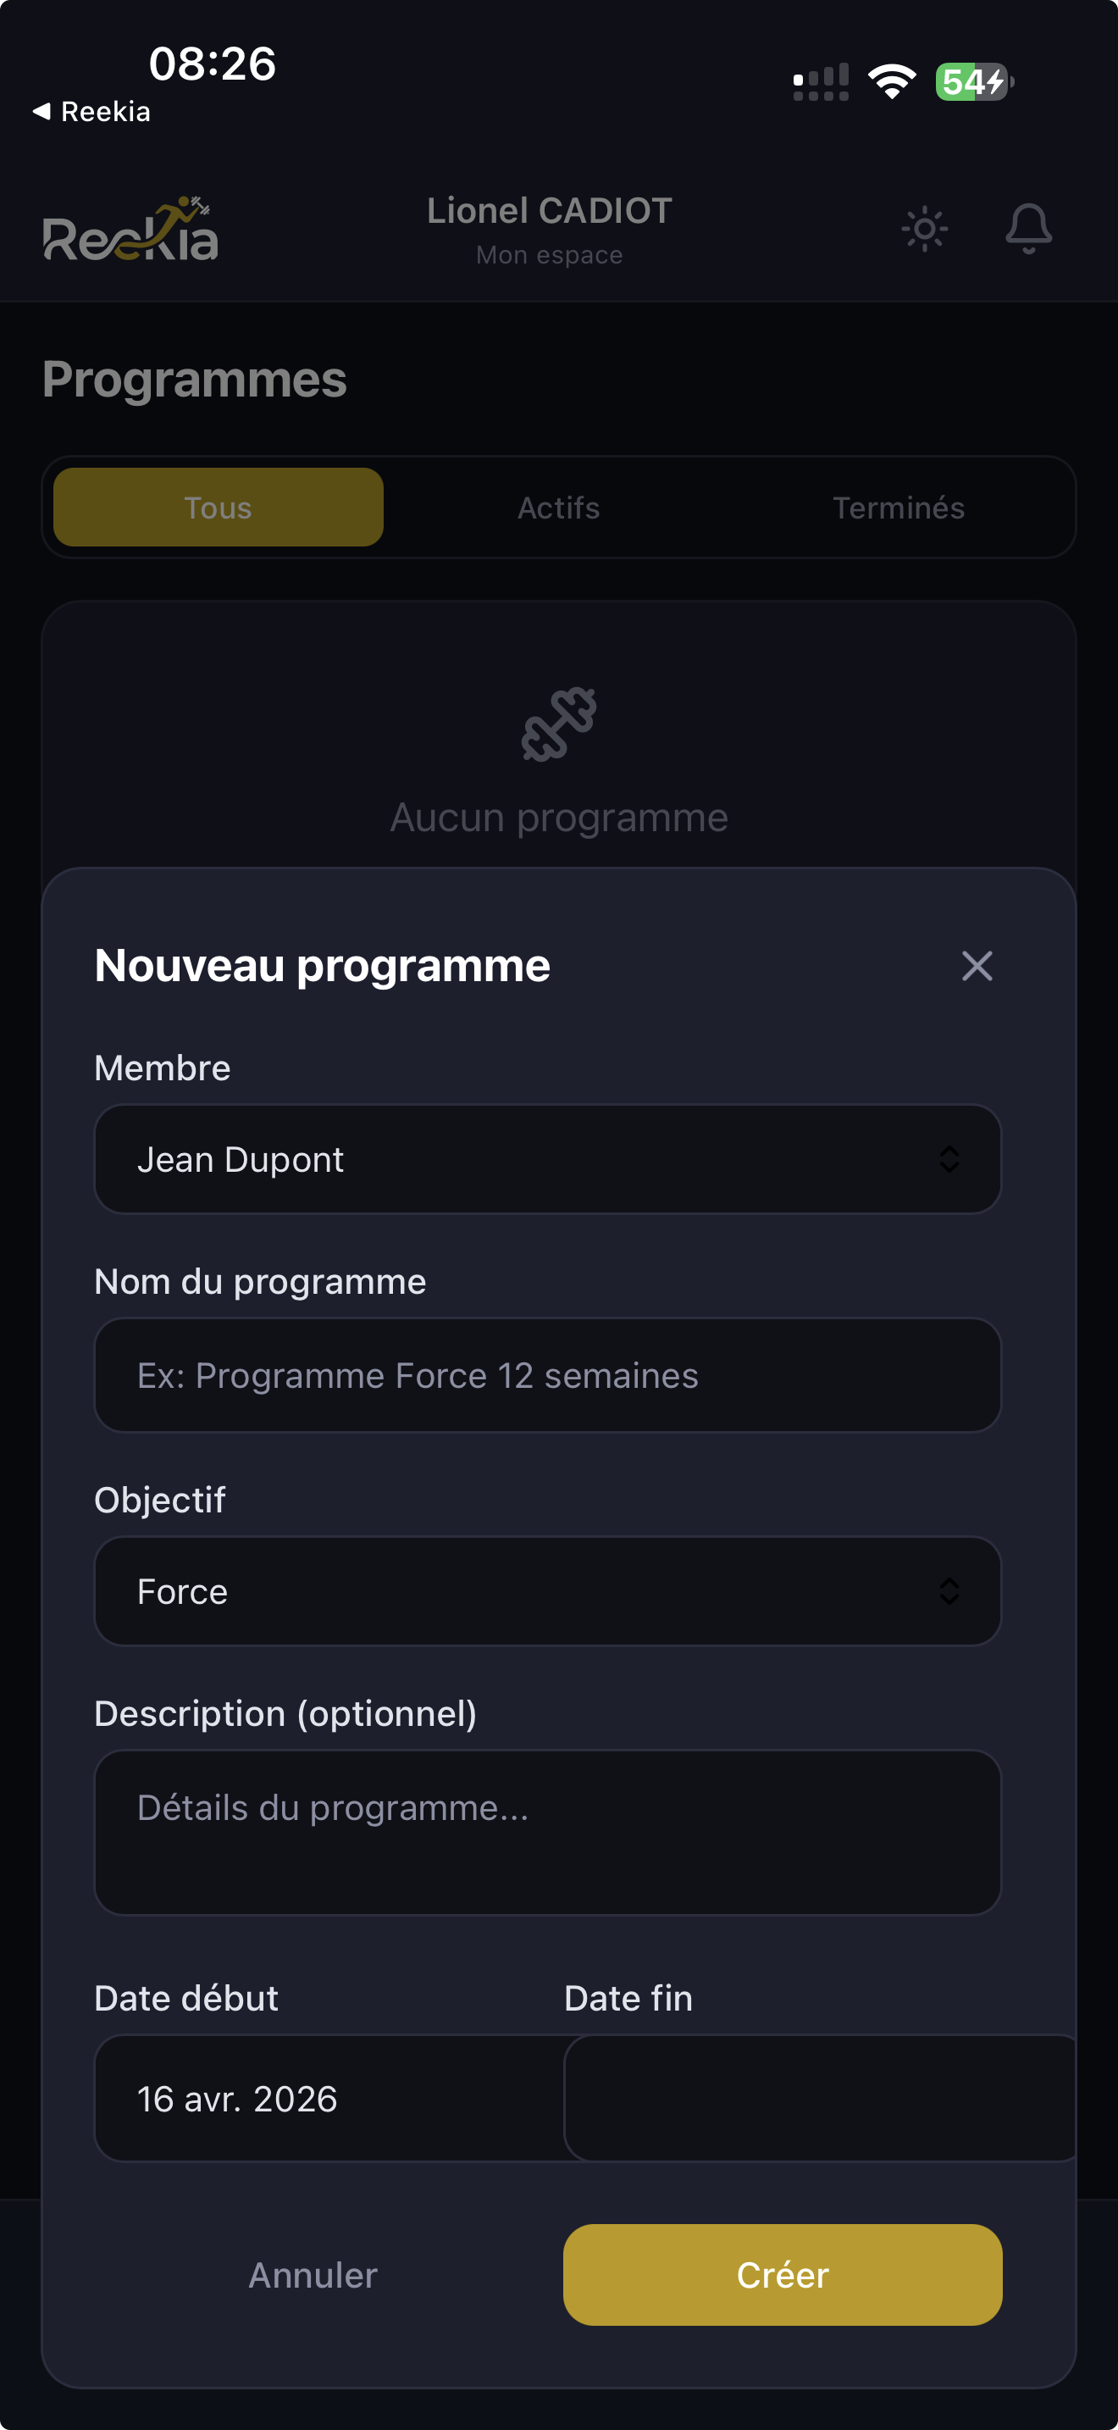The image size is (1118, 2430).
Task: Tap the empty Date fin field
Action: (818, 2099)
